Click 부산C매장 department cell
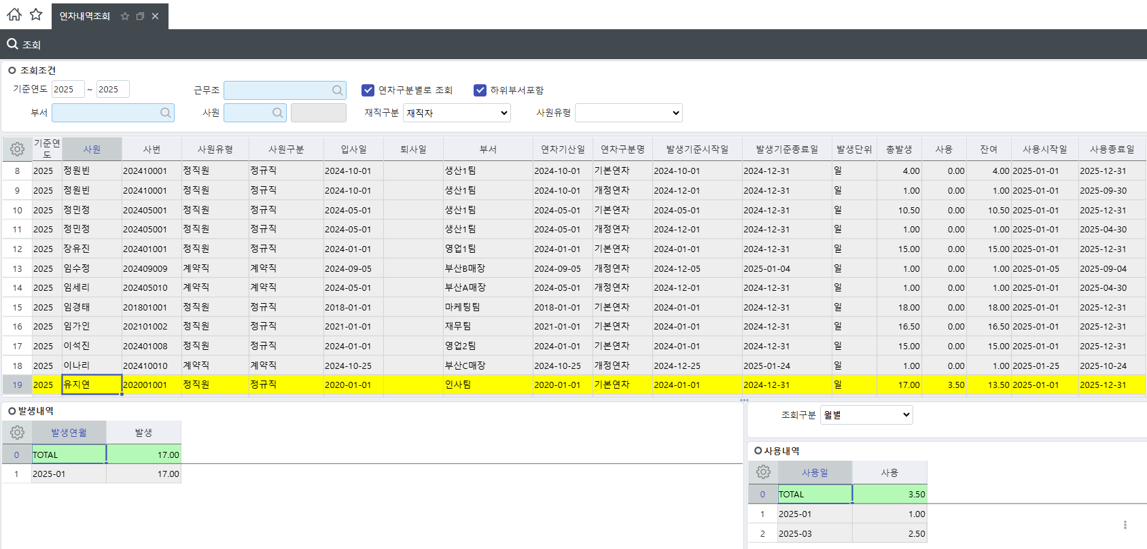Viewport: 1147px width, 549px height. (488, 366)
